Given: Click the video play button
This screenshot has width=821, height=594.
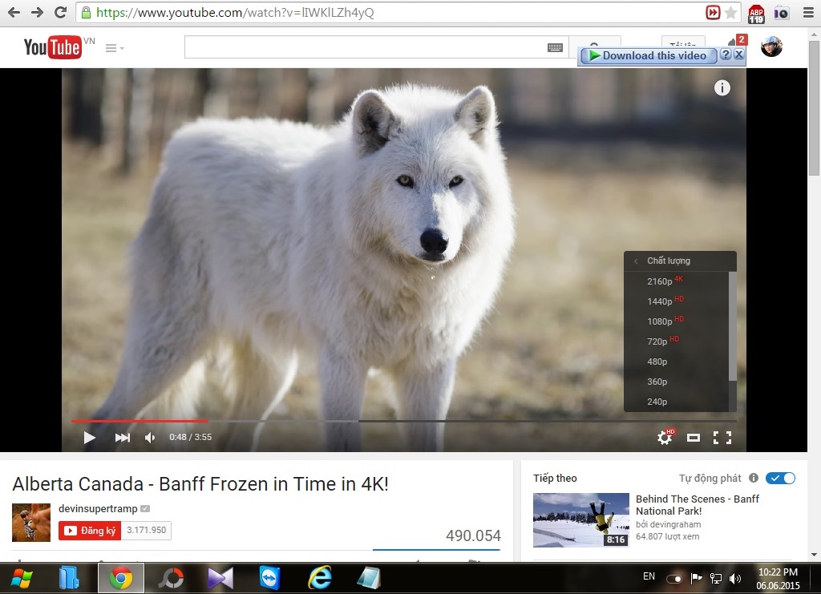Looking at the screenshot, I should pyautogui.click(x=90, y=438).
